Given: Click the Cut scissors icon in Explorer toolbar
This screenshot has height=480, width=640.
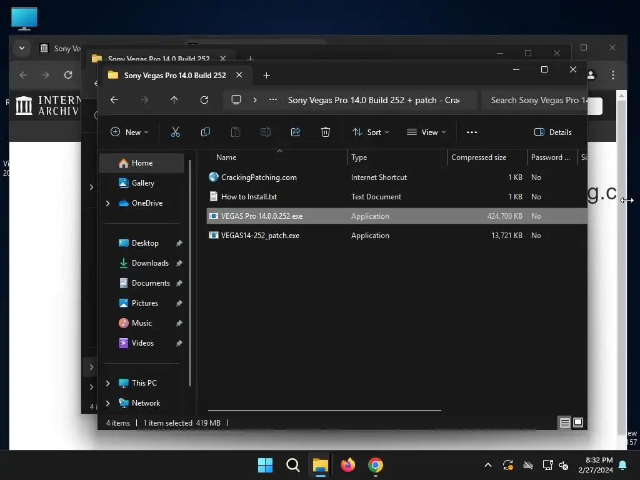Looking at the screenshot, I should click(x=175, y=132).
